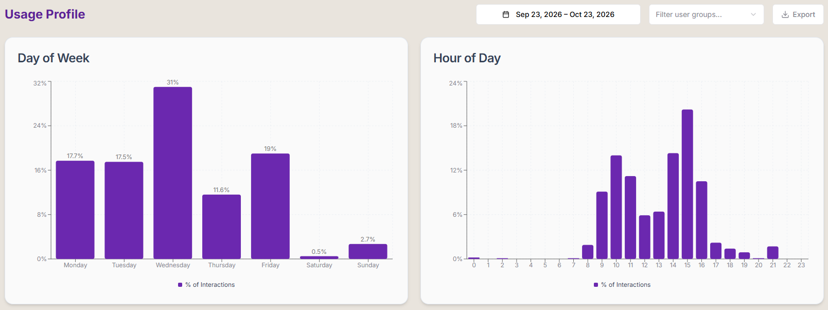Click the Wednesday axis label
Screen dimensions: 828x310
(x=173, y=265)
